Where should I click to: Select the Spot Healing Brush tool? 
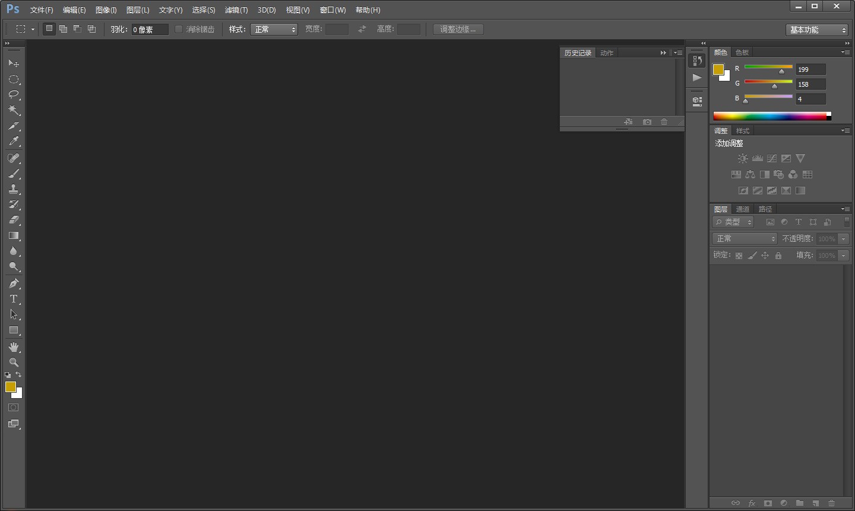pyautogui.click(x=13, y=158)
